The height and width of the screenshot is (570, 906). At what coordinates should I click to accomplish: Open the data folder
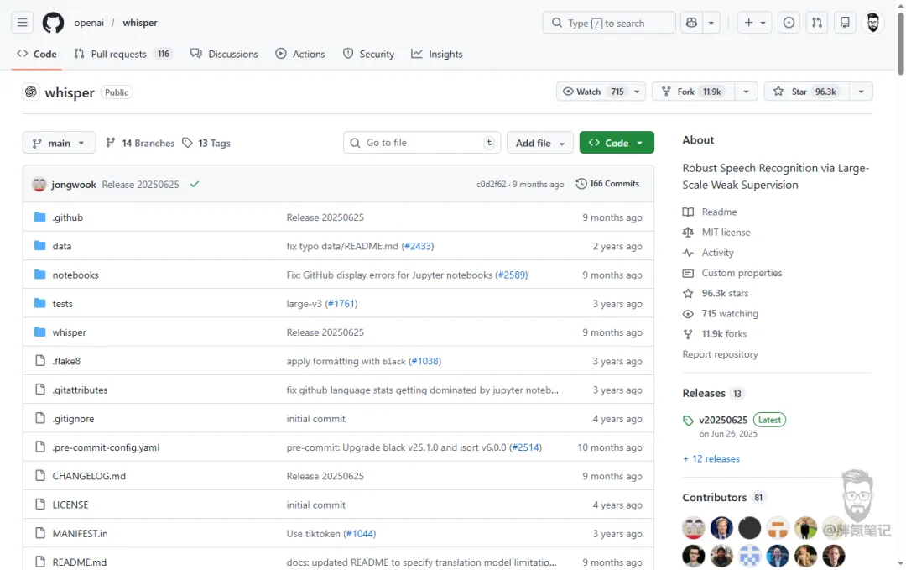(x=62, y=246)
